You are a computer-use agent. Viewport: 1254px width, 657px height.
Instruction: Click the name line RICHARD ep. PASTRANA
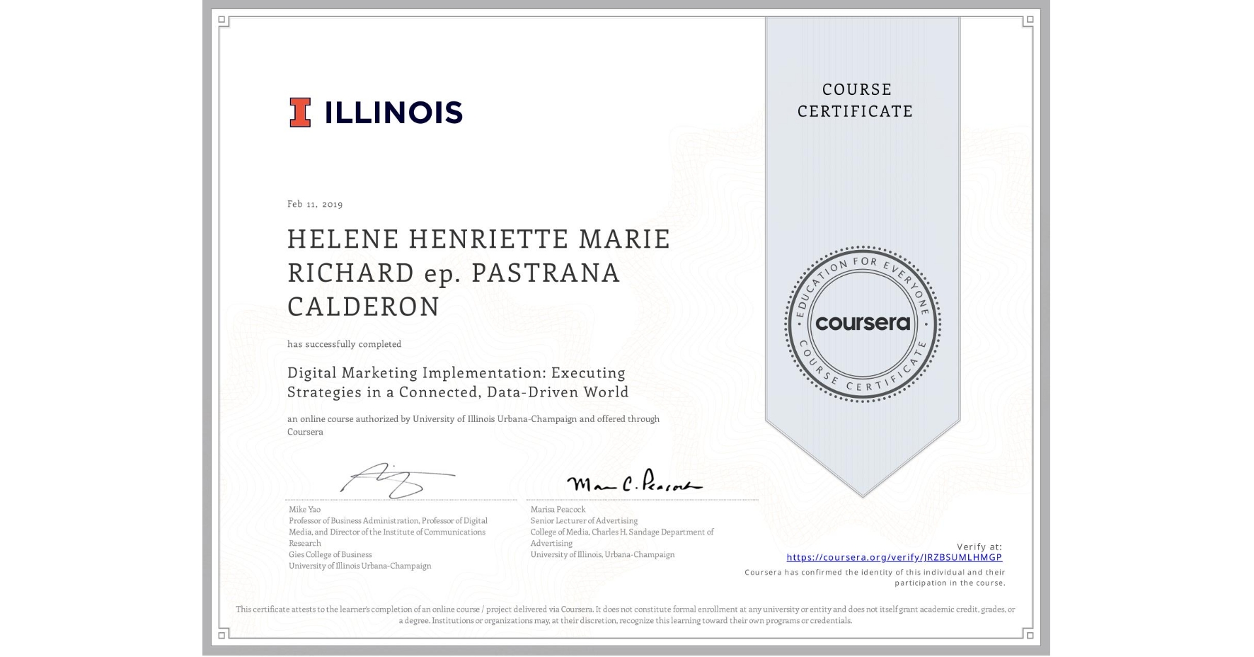(x=454, y=273)
